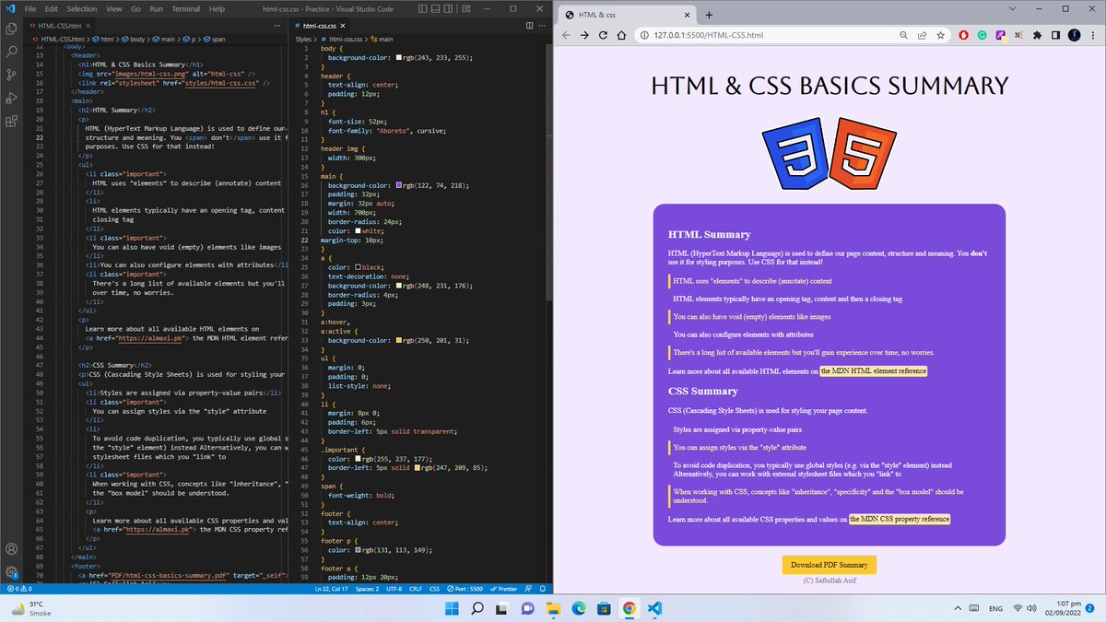Viewport: 1106px width, 622px height.
Task: Open the Help menu in VS Code
Action: [217, 8]
